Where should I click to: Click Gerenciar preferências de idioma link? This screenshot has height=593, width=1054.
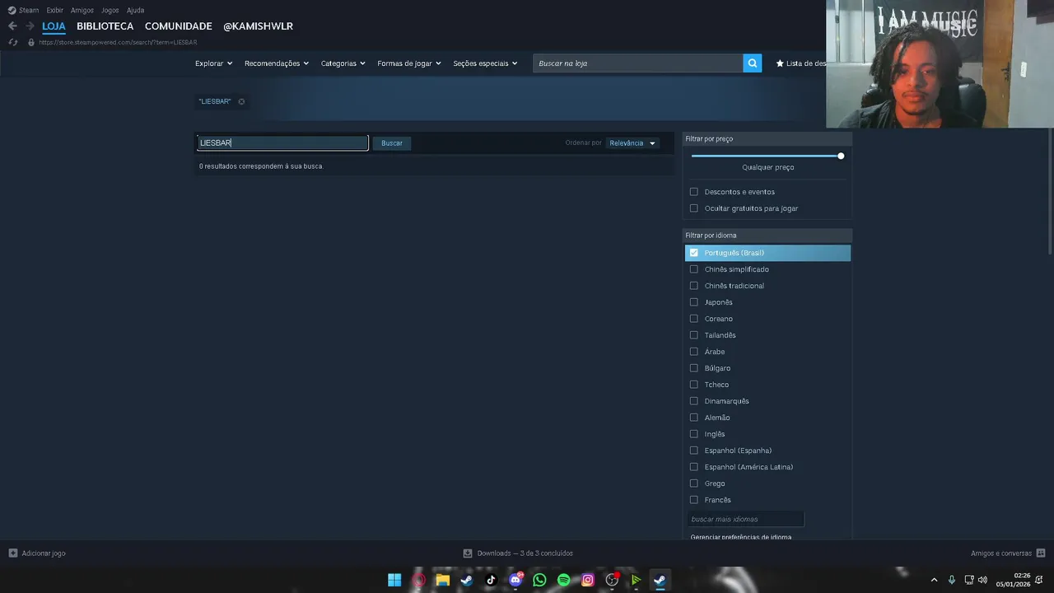[741, 537]
